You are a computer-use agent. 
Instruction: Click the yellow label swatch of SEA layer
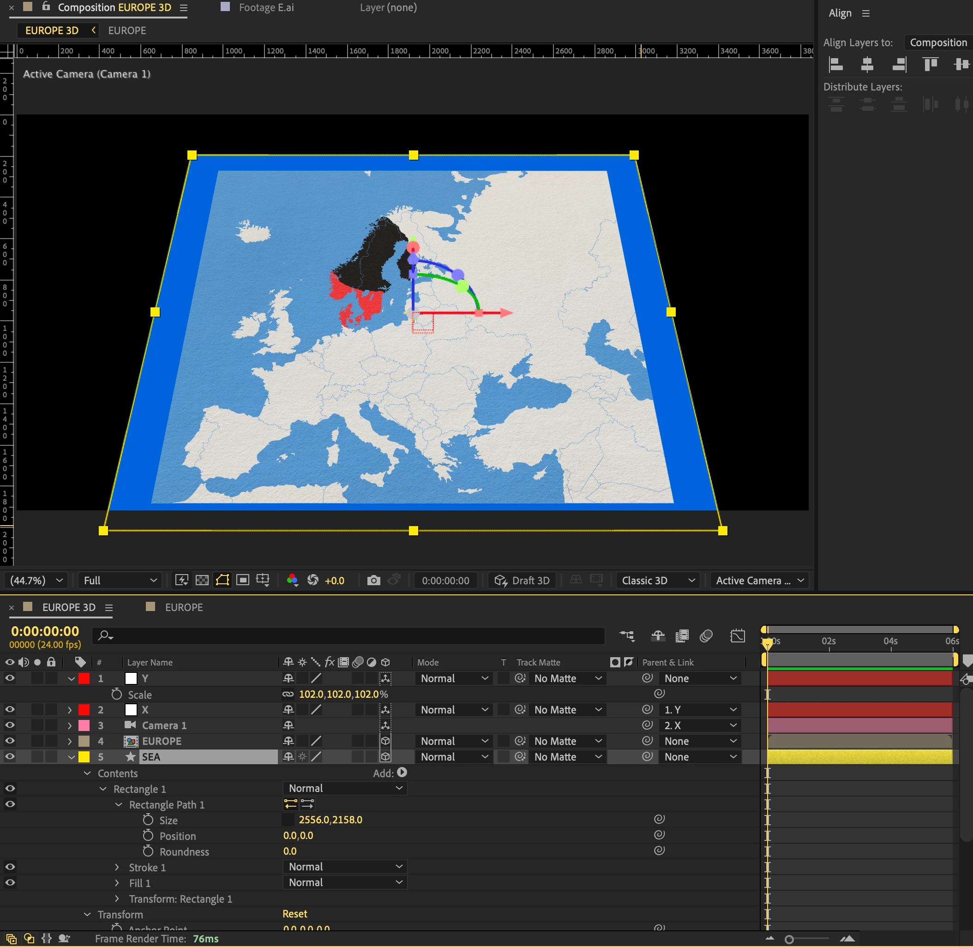click(x=84, y=756)
